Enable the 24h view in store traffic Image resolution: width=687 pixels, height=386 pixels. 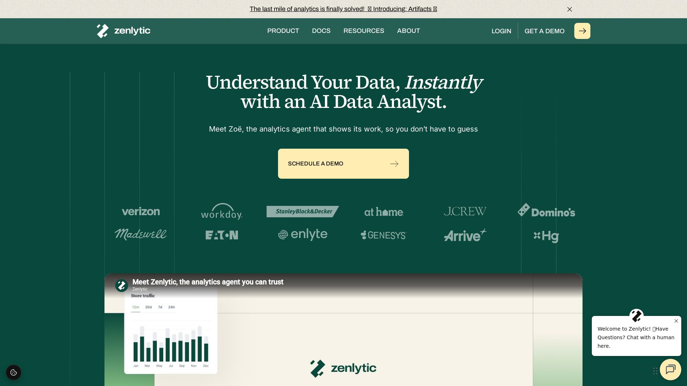coord(172,307)
